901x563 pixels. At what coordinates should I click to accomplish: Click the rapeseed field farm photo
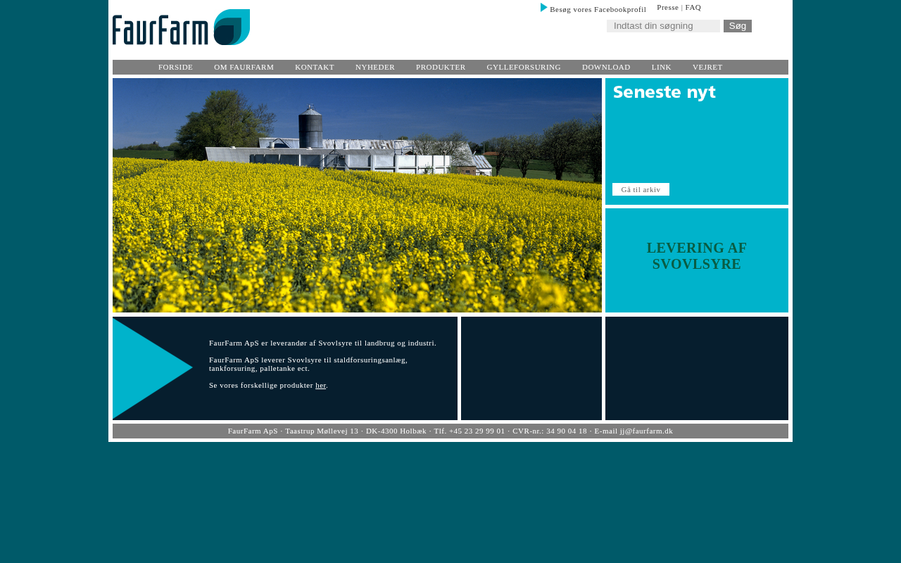[357, 195]
